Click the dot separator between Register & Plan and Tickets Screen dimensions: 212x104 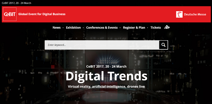pyautogui.click(x=148, y=28)
